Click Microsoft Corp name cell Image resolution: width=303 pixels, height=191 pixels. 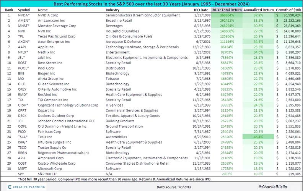tap(50, 168)
